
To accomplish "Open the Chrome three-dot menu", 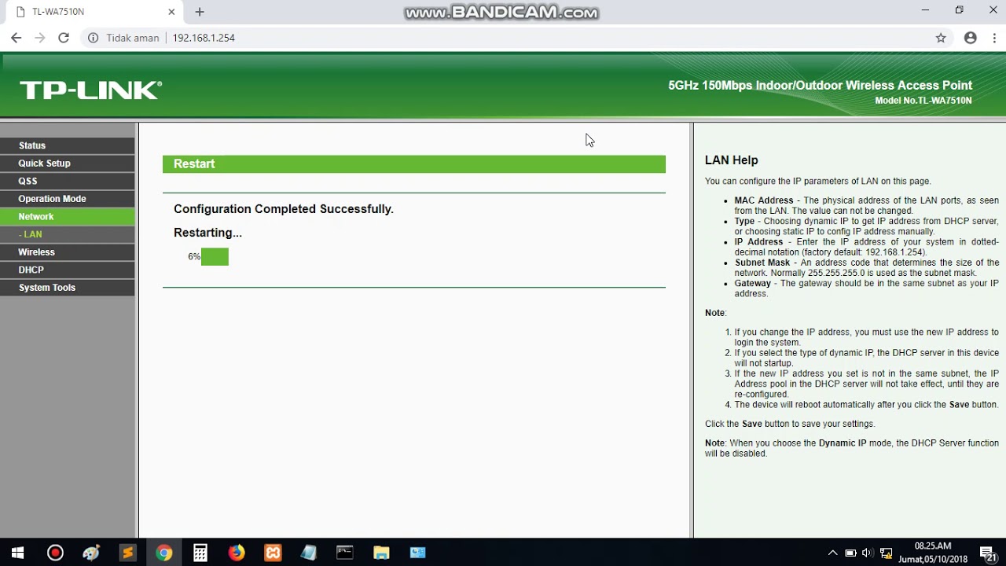I will 995,38.
